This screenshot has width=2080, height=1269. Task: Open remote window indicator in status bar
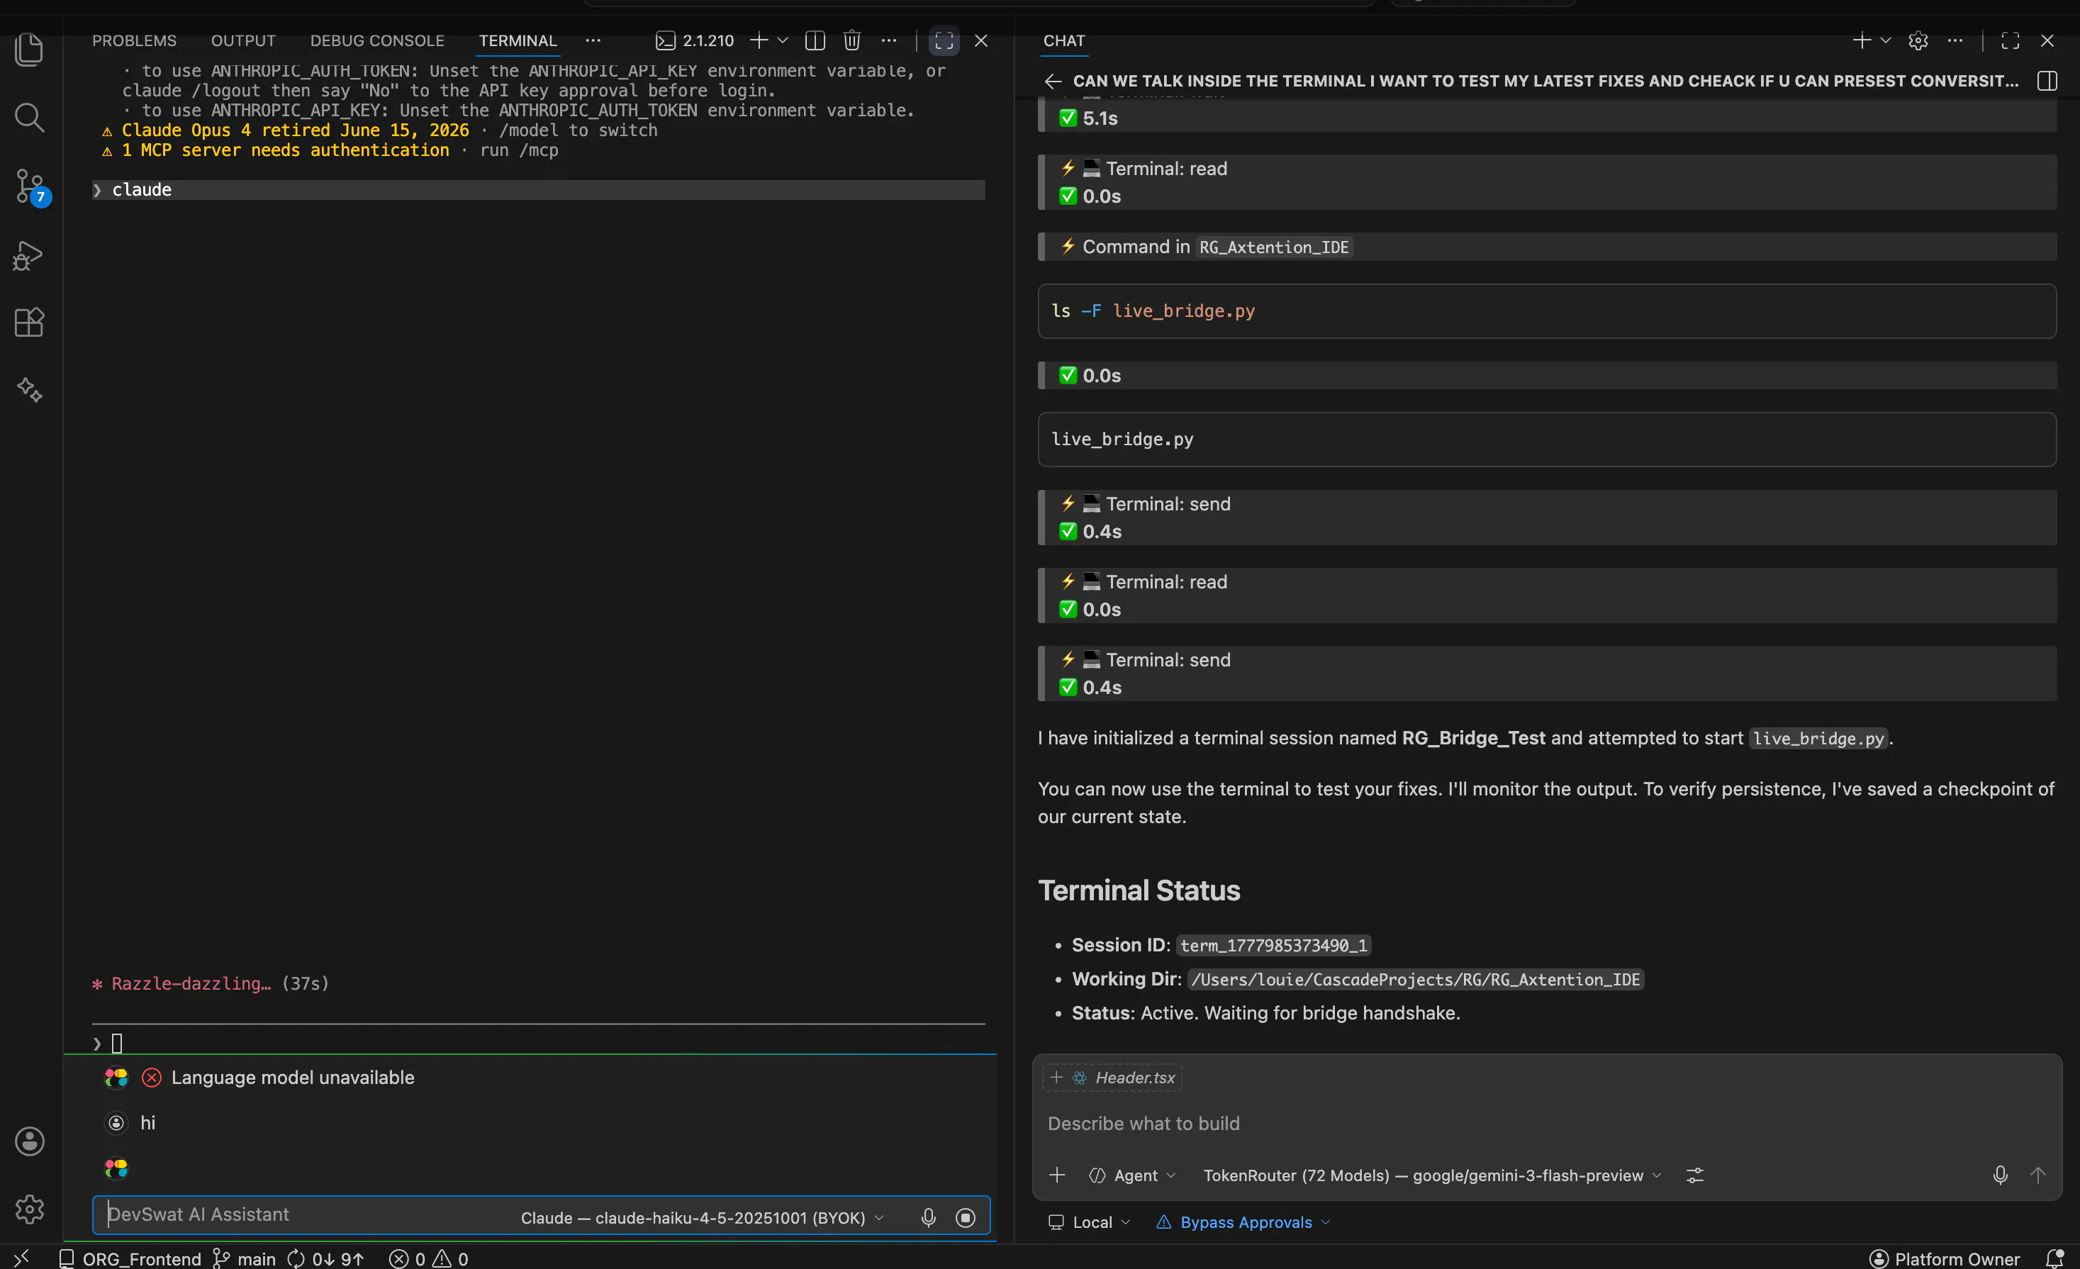pyautogui.click(x=22, y=1258)
